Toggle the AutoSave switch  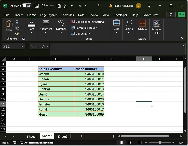(27, 5)
